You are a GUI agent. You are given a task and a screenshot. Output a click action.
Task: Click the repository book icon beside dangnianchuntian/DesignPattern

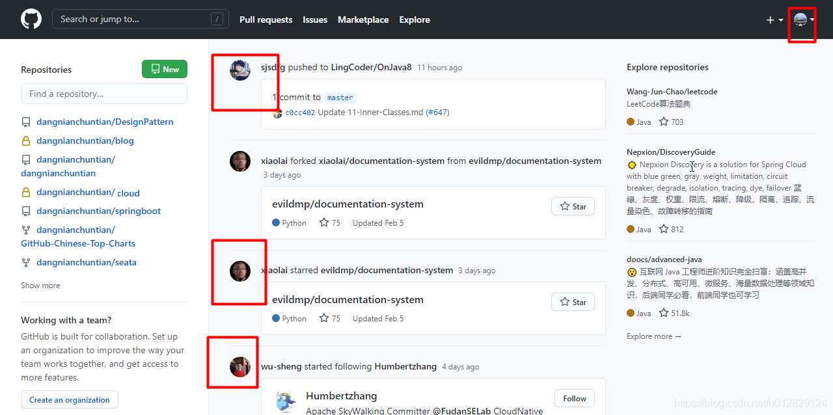(x=26, y=122)
